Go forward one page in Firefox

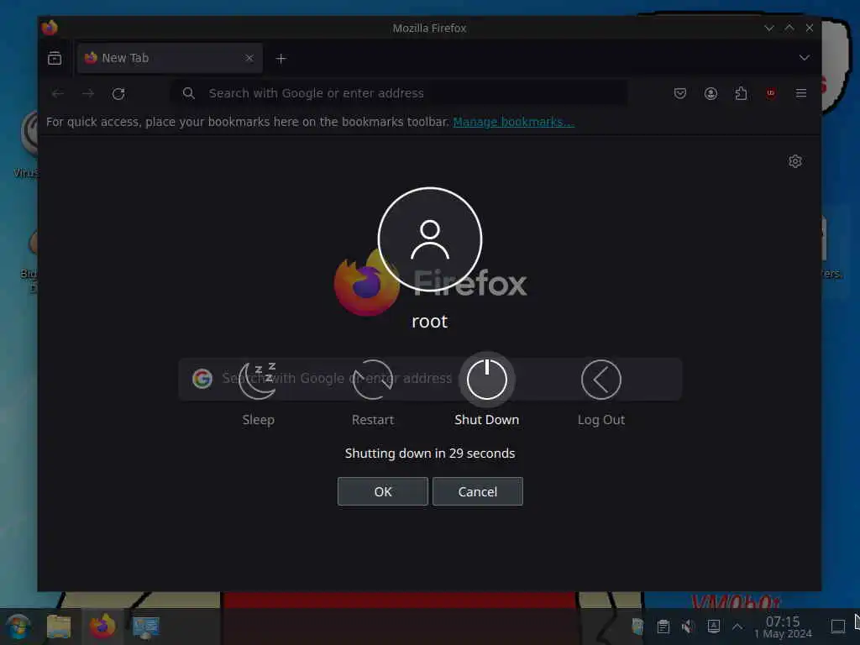(x=87, y=94)
